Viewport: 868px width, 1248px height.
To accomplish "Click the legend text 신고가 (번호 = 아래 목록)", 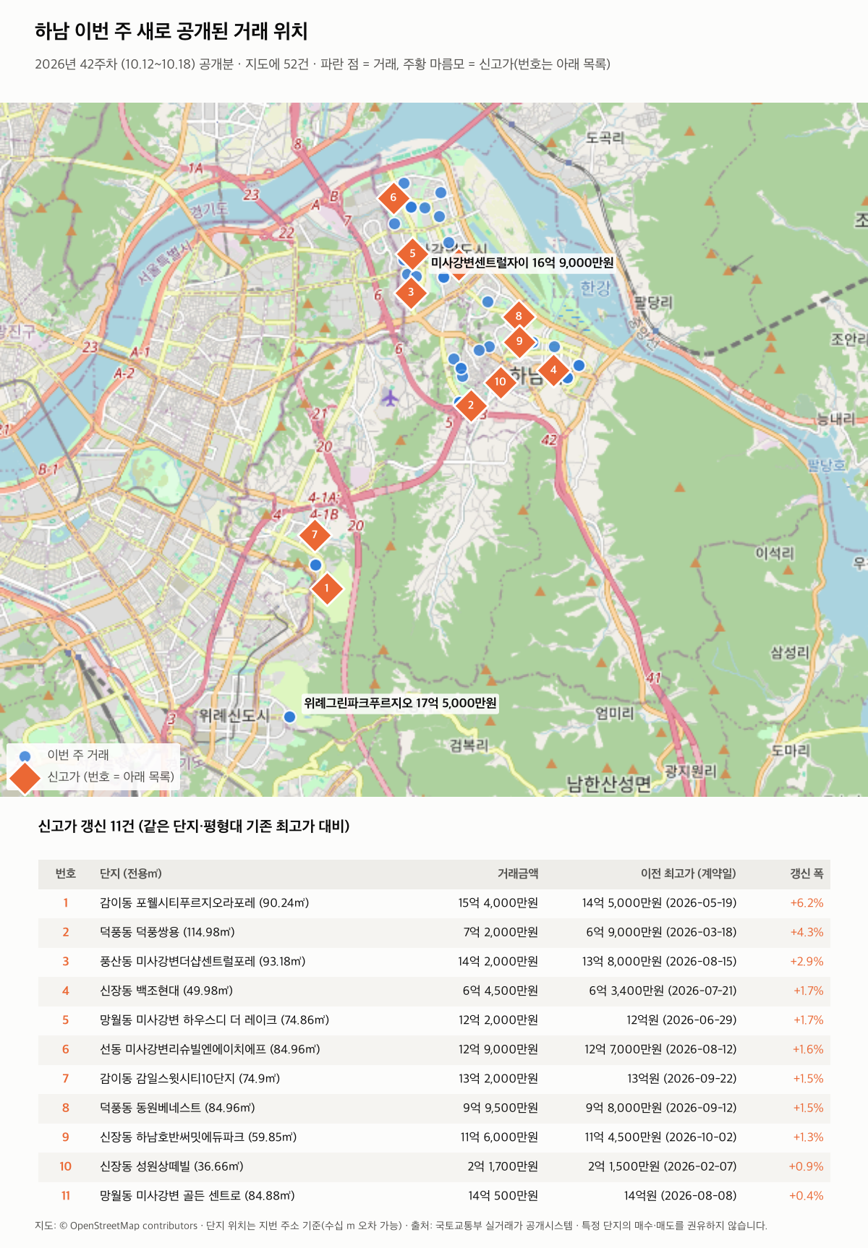I will coord(111,777).
